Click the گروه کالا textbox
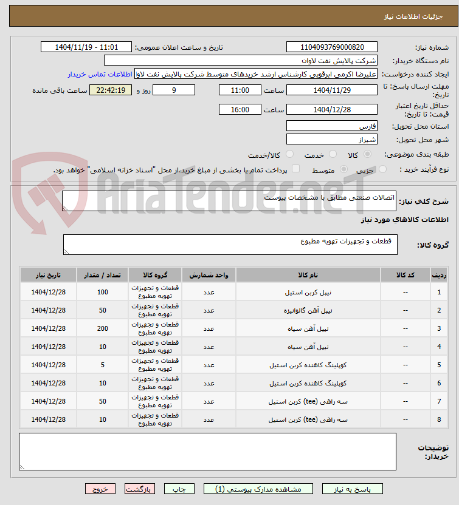This screenshot has width=459, height=505. pyautogui.click(x=230, y=245)
